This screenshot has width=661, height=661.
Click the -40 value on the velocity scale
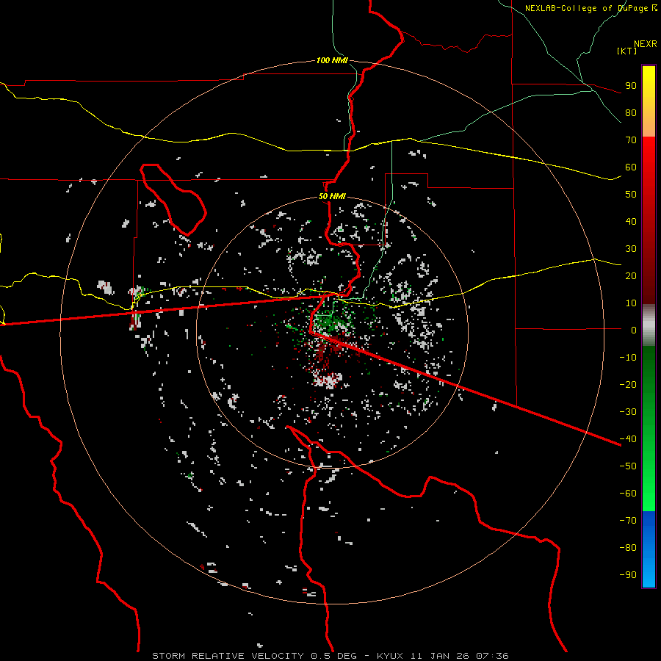pos(628,439)
